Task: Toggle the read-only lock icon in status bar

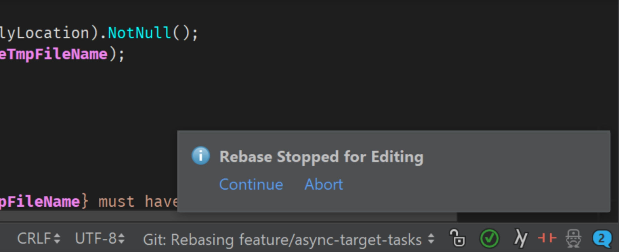Action: (x=457, y=238)
